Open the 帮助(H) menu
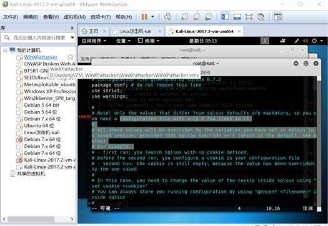This screenshot has height=226, width=328. pyautogui.click(x=124, y=17)
